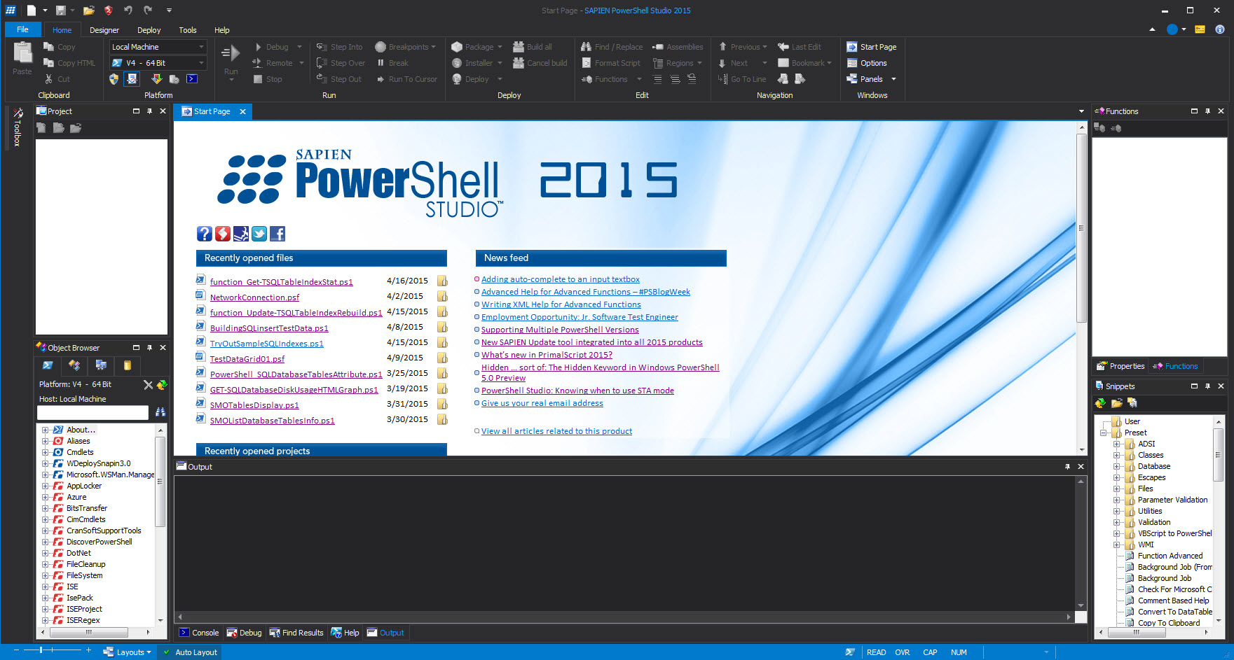The width and height of the screenshot is (1234, 660).
Task: Select the WMI computers tab icon in Object Browser
Action: (x=101, y=365)
